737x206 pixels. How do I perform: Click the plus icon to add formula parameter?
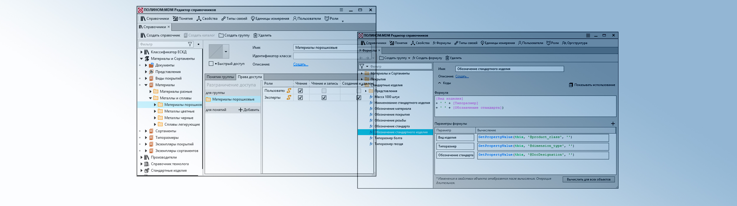613,124
